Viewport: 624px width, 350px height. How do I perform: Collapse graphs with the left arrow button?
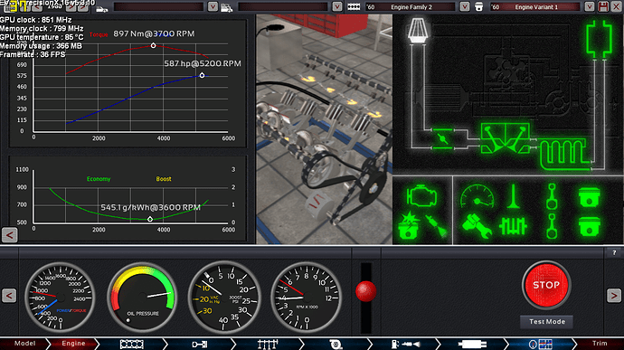point(9,235)
